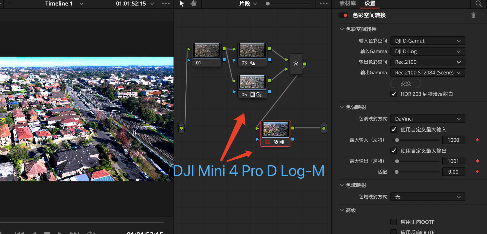487x234 pixels.
Task: Click the HDR icon on node 05
Action: 259,95
